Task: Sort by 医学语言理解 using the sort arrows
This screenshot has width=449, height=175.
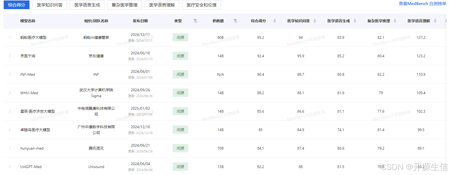Action: pos(435,21)
